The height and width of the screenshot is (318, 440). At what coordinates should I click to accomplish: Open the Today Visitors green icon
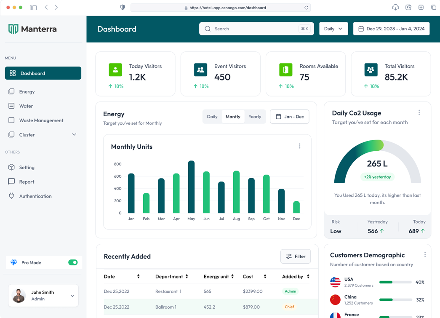click(x=115, y=69)
